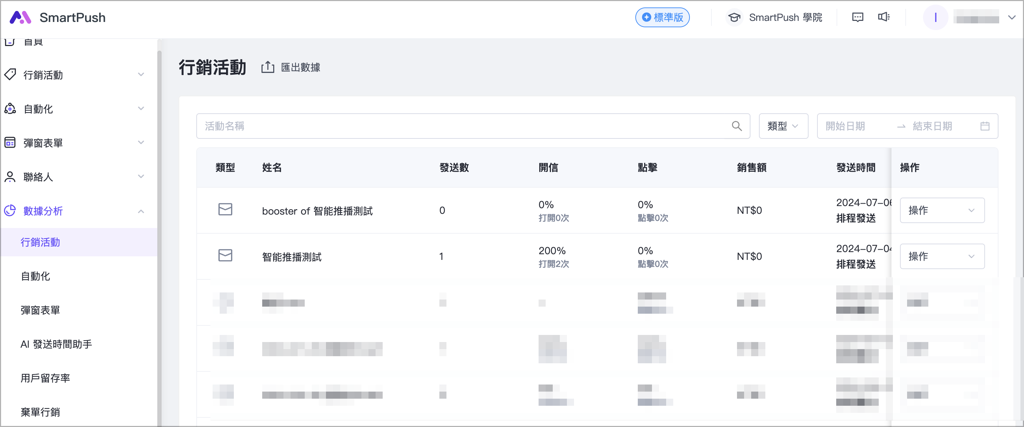
Task: Select AI 發送時間助手 in sidebar
Action: tap(56, 344)
